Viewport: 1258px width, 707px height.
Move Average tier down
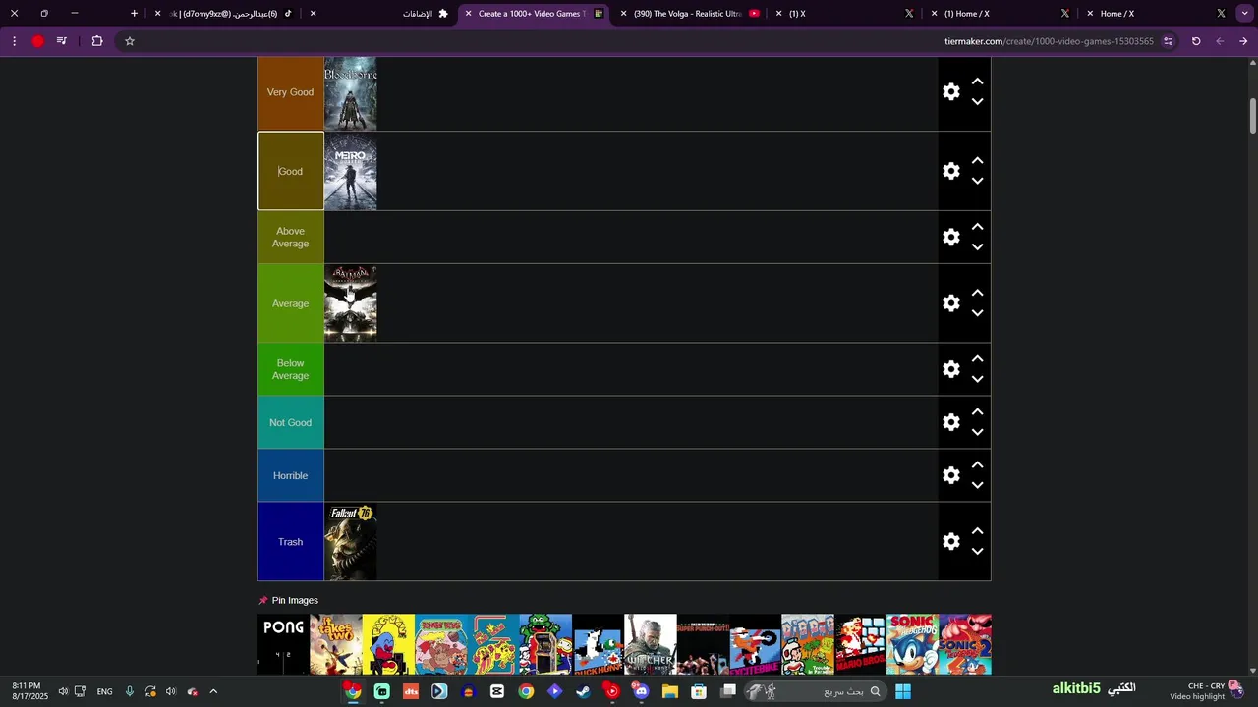977,313
